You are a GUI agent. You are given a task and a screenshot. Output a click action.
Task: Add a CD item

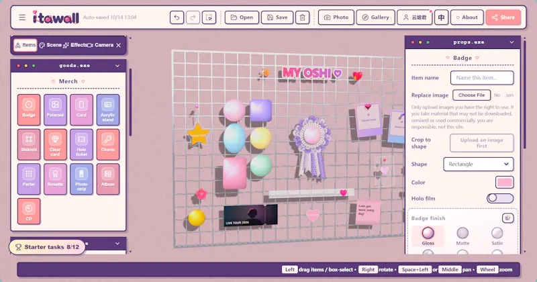(x=29, y=211)
